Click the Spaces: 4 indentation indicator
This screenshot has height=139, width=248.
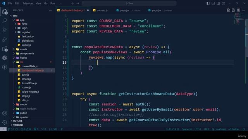[x=187, y=129]
